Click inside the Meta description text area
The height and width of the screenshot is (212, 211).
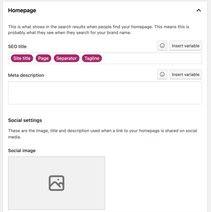[x=105, y=93]
